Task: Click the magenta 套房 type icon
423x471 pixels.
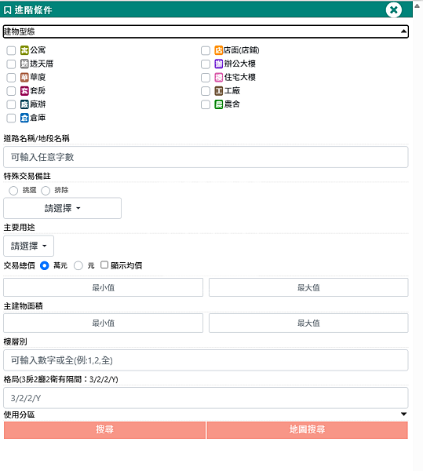Action: 24,91
